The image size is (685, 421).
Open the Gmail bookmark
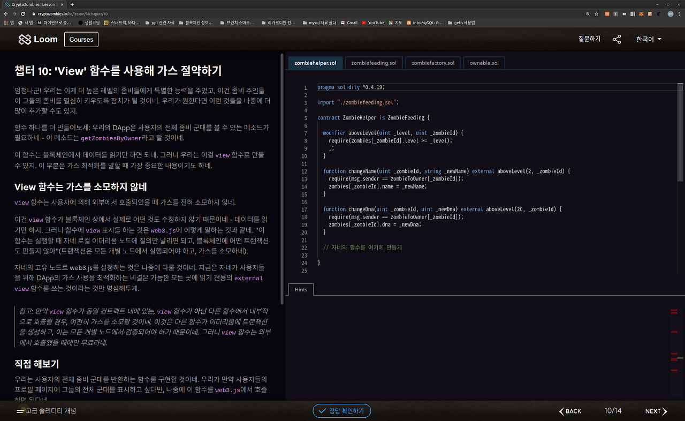348,22
